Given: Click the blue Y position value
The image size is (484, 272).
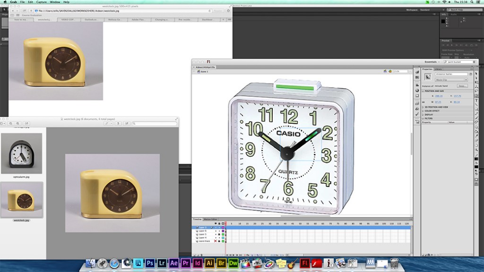Looking at the screenshot, I should tap(457, 96).
